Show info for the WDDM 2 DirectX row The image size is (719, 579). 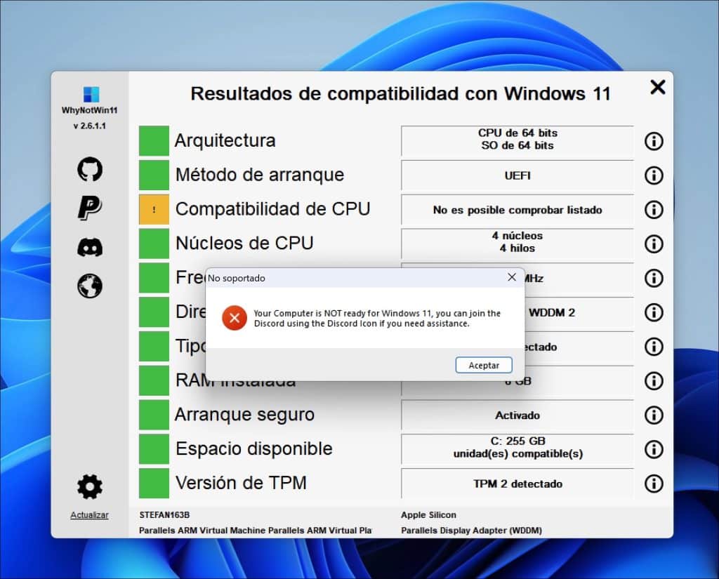pyautogui.click(x=654, y=312)
